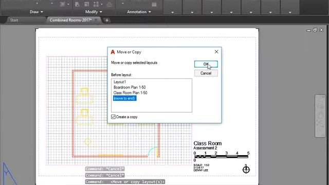The height and width of the screenshot is (185, 329).
Task: Expand the Annotation ribbon panel
Action: (x=139, y=12)
